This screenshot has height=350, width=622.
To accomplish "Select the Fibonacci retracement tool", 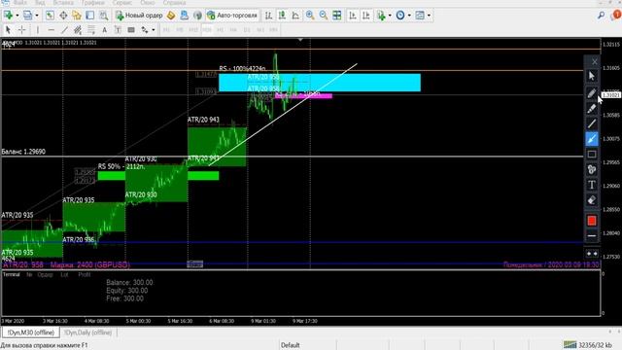I will [91, 30].
